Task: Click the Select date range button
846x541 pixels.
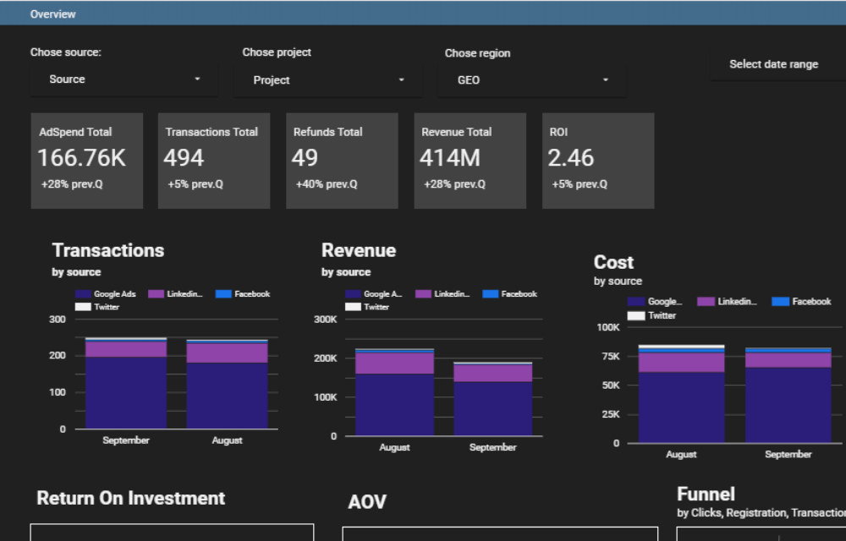Action: click(x=774, y=64)
